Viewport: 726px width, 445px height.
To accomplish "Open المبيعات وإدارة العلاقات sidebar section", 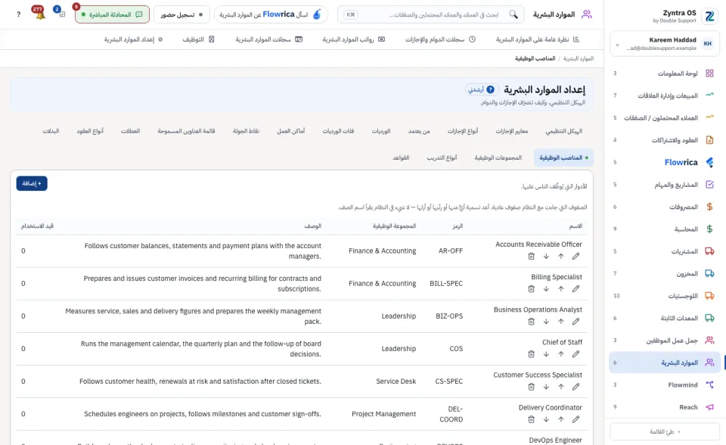I will click(x=665, y=95).
